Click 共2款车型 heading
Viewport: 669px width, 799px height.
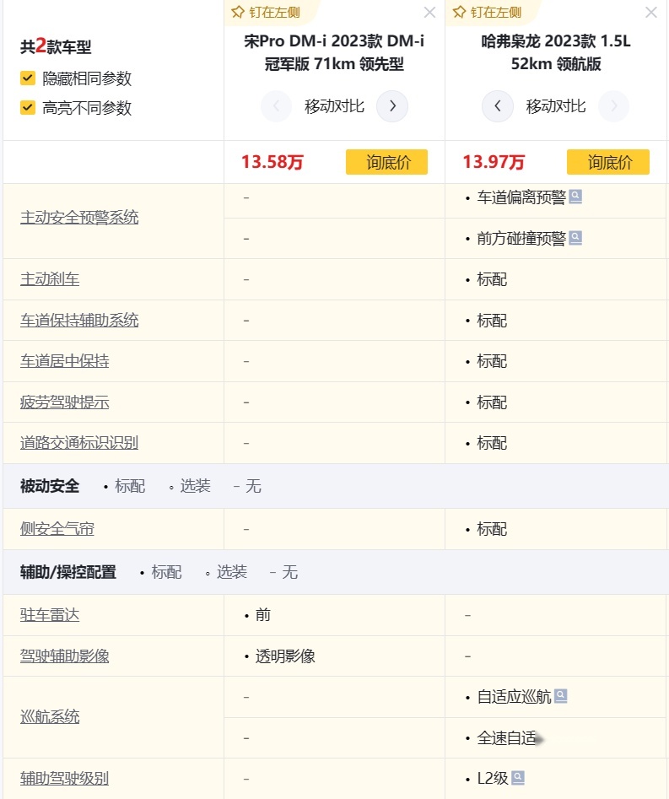point(56,46)
